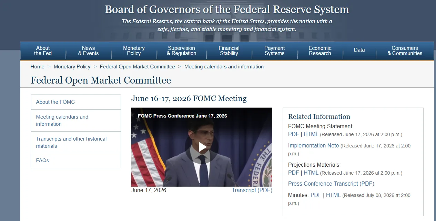
Task: Open the Data menu
Action: pos(359,50)
